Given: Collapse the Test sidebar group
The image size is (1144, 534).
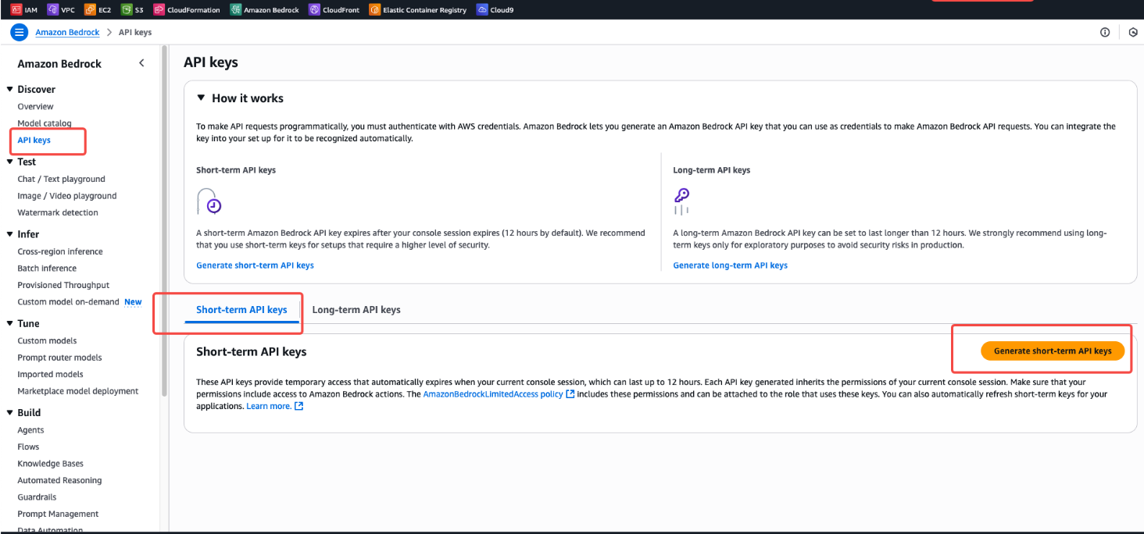Looking at the screenshot, I should point(10,162).
